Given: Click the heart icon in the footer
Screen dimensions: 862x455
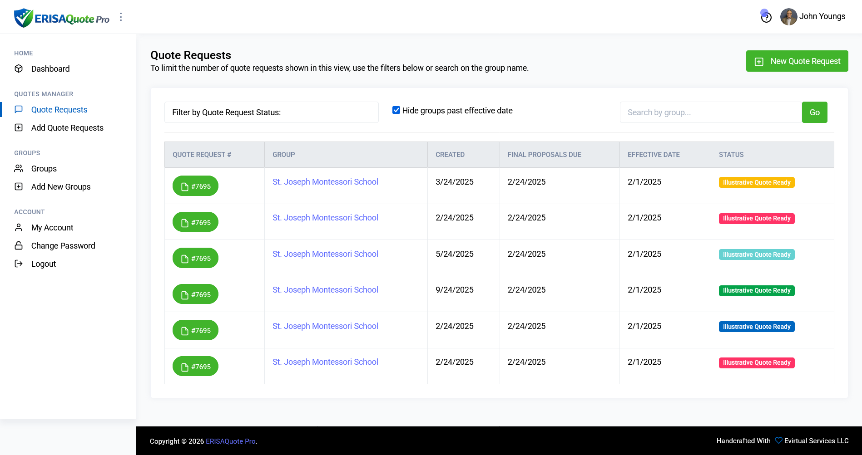Looking at the screenshot, I should click(x=778, y=440).
